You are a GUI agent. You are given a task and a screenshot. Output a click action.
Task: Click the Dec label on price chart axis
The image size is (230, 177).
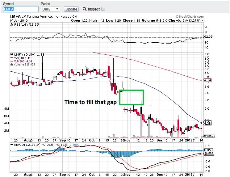160,140
